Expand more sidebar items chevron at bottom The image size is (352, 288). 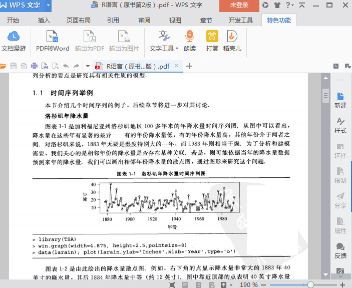coord(340,276)
